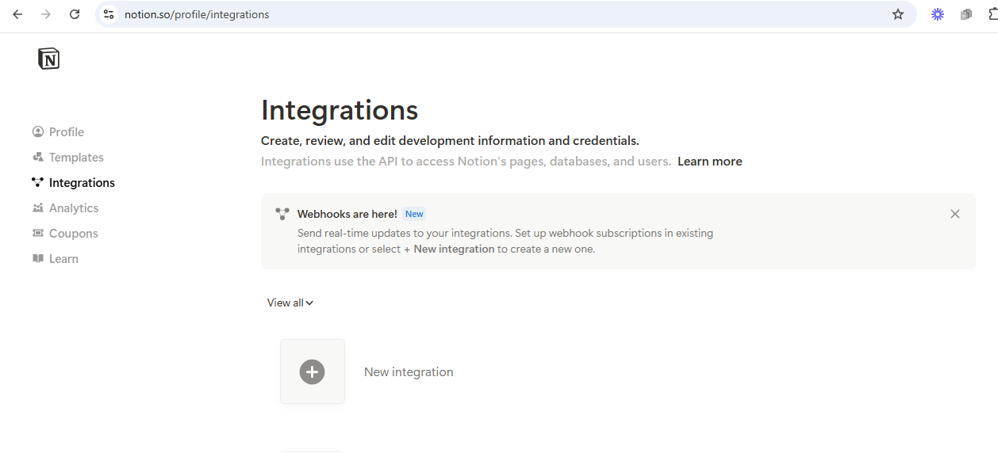The width and height of the screenshot is (998, 453).
Task: Click the browser back arrow
Action: pos(17,14)
